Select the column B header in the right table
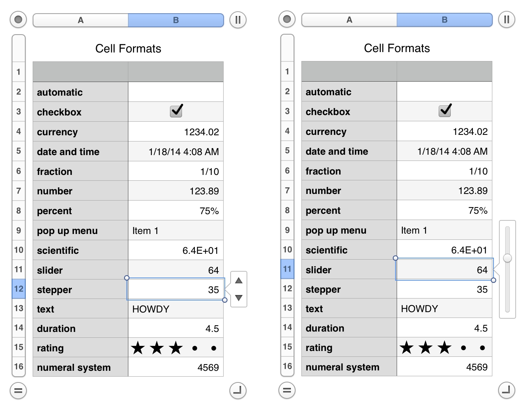Image resolution: width=525 pixels, height=412 pixels. click(444, 20)
